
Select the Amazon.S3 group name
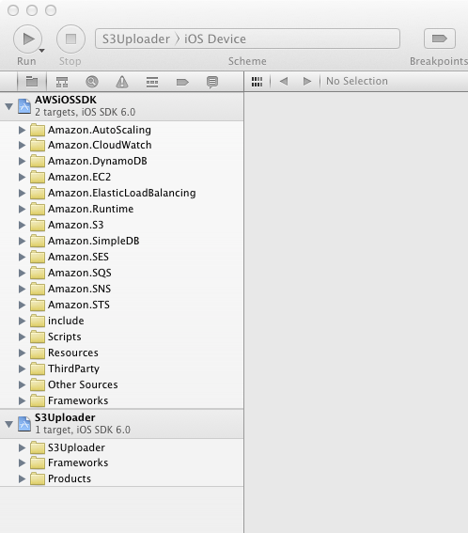[x=75, y=225]
